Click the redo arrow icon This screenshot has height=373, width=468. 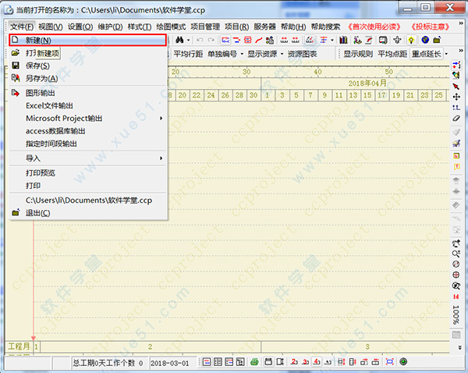click(211, 40)
